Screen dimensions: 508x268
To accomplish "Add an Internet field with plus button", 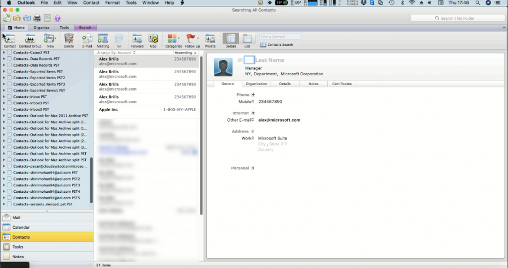I will pyautogui.click(x=253, y=113).
